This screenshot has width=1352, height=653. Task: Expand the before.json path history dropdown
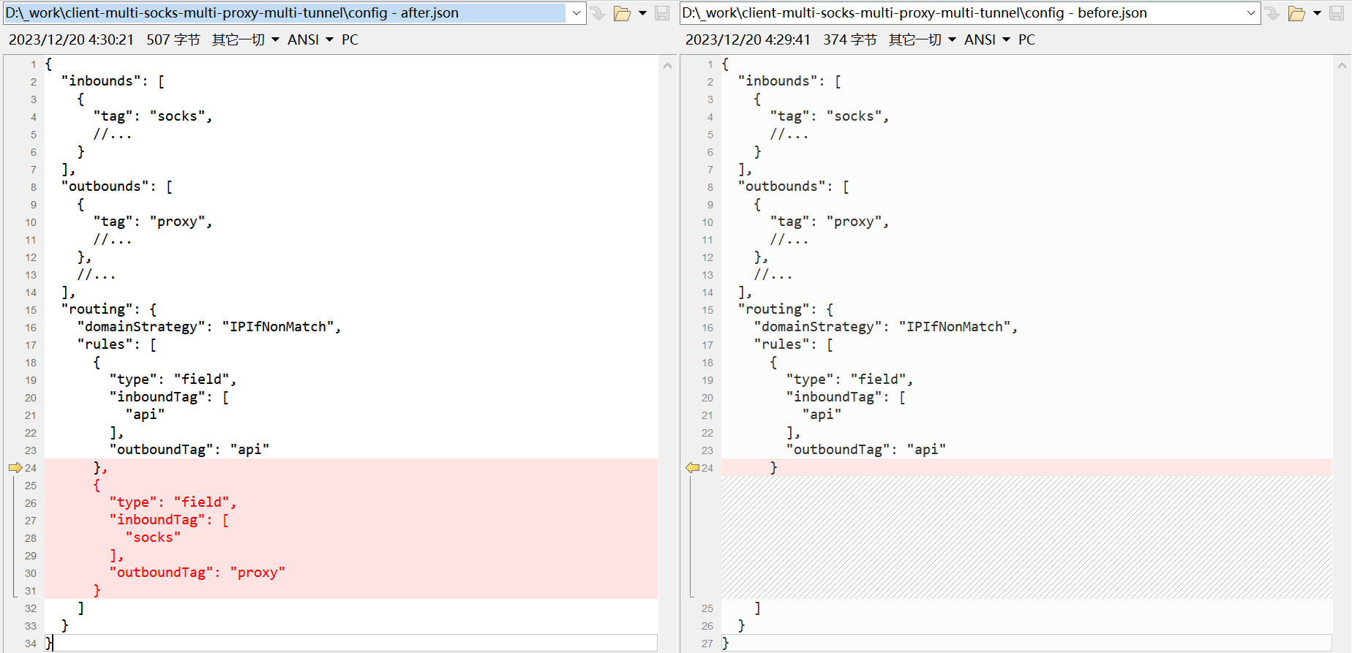coord(1251,13)
